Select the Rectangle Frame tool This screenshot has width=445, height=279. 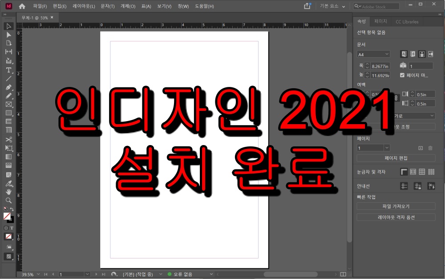[8, 104]
